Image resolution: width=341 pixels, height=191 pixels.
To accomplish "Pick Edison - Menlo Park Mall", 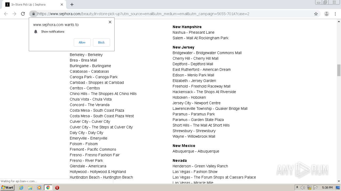I will (x=193, y=75).
